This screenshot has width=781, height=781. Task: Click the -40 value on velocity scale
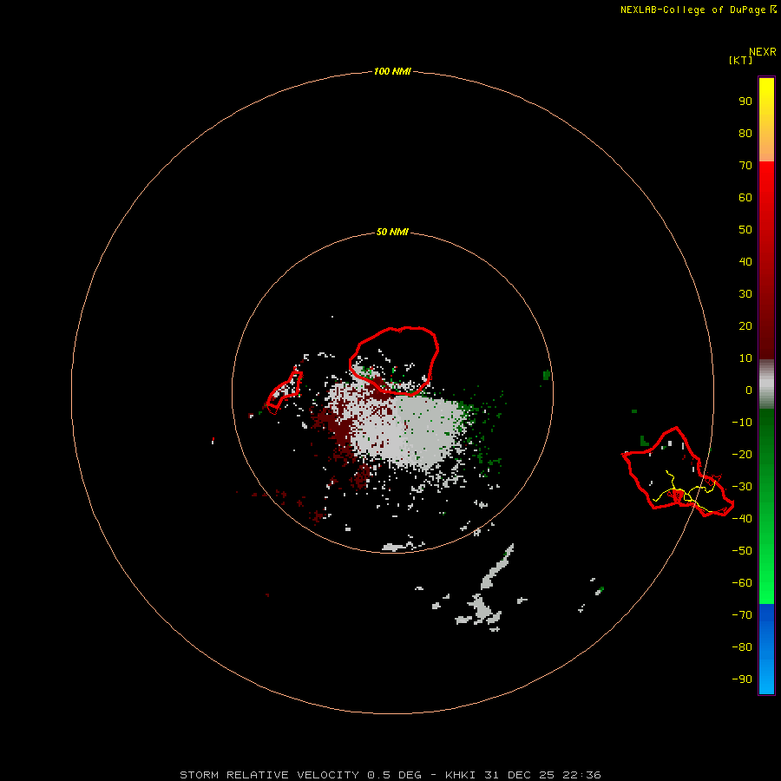coord(742,519)
